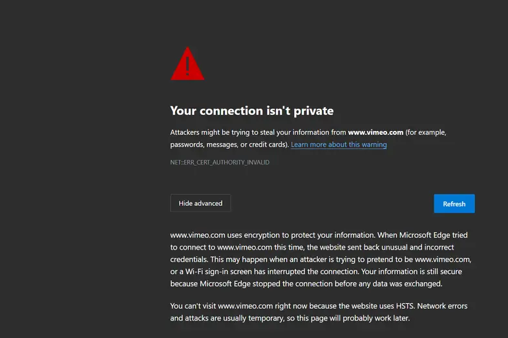Click the "Wi-Fi sign-in screen" phrase

pos(218,272)
